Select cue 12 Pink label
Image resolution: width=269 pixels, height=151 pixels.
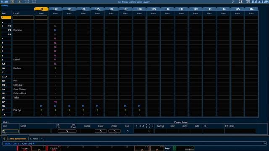tap(15, 81)
